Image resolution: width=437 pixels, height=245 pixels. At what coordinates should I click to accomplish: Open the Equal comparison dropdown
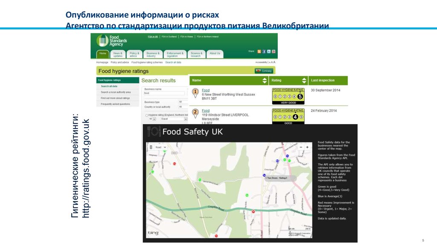[x=174, y=119]
